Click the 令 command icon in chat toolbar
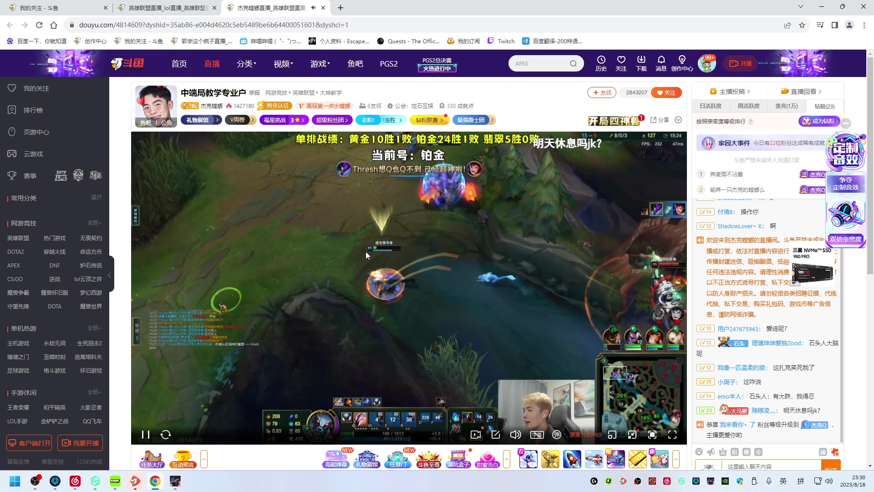This screenshot has width=874, height=492. click(x=758, y=452)
